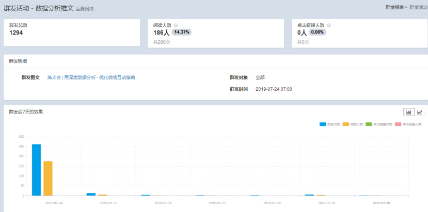Click the 0.00% link click rate badge
This screenshot has width=428, height=212.
pyautogui.click(x=317, y=32)
